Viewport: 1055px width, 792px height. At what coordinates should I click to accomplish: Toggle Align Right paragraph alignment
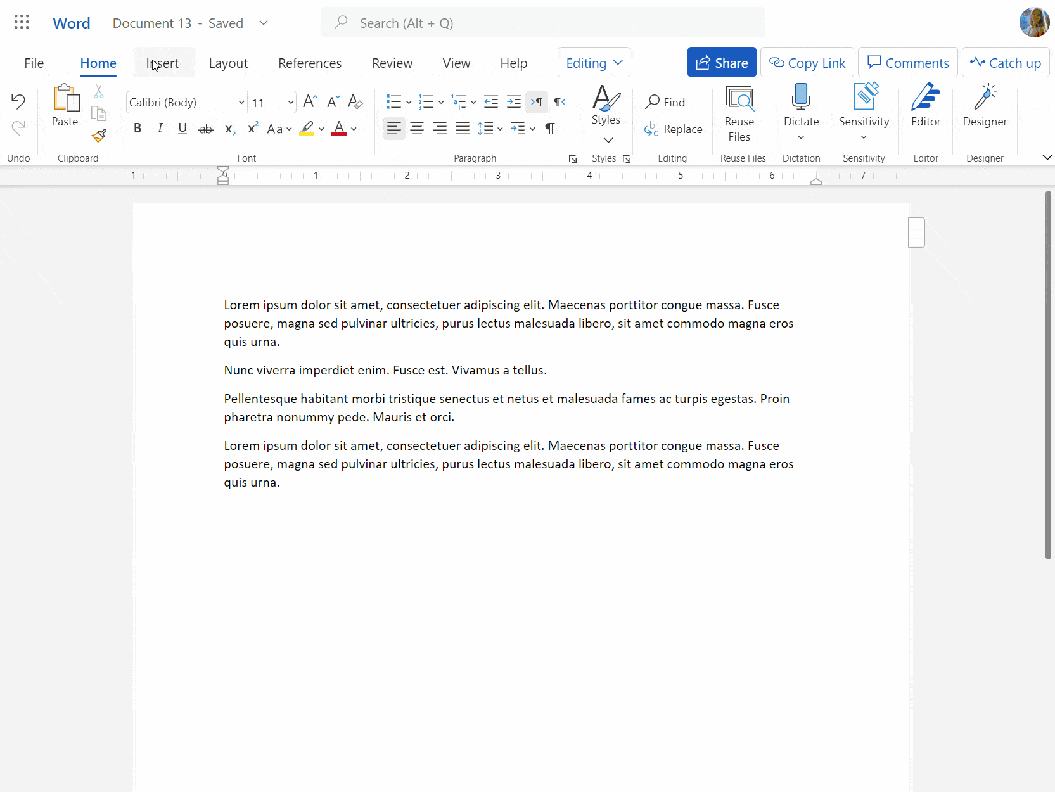(x=440, y=129)
